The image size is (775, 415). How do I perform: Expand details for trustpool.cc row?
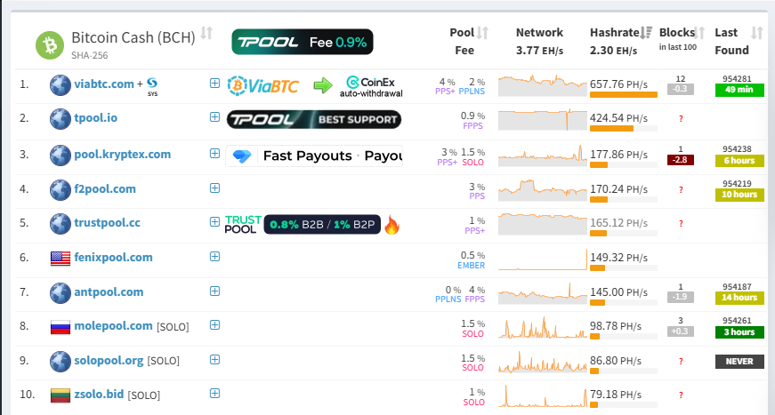pyautogui.click(x=214, y=222)
